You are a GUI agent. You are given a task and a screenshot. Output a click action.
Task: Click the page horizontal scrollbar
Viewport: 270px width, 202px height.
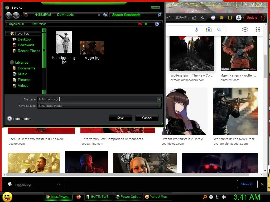point(128,175)
